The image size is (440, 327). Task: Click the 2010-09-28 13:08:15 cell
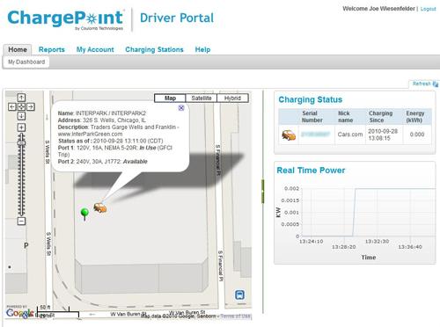[x=383, y=134]
